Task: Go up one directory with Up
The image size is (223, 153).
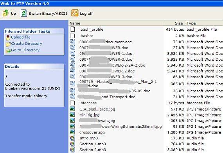Action: pyautogui.click(x=13, y=14)
